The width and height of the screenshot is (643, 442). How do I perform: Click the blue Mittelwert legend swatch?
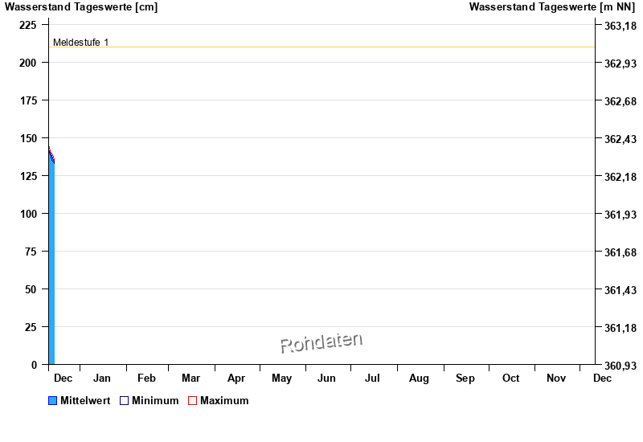pos(53,401)
